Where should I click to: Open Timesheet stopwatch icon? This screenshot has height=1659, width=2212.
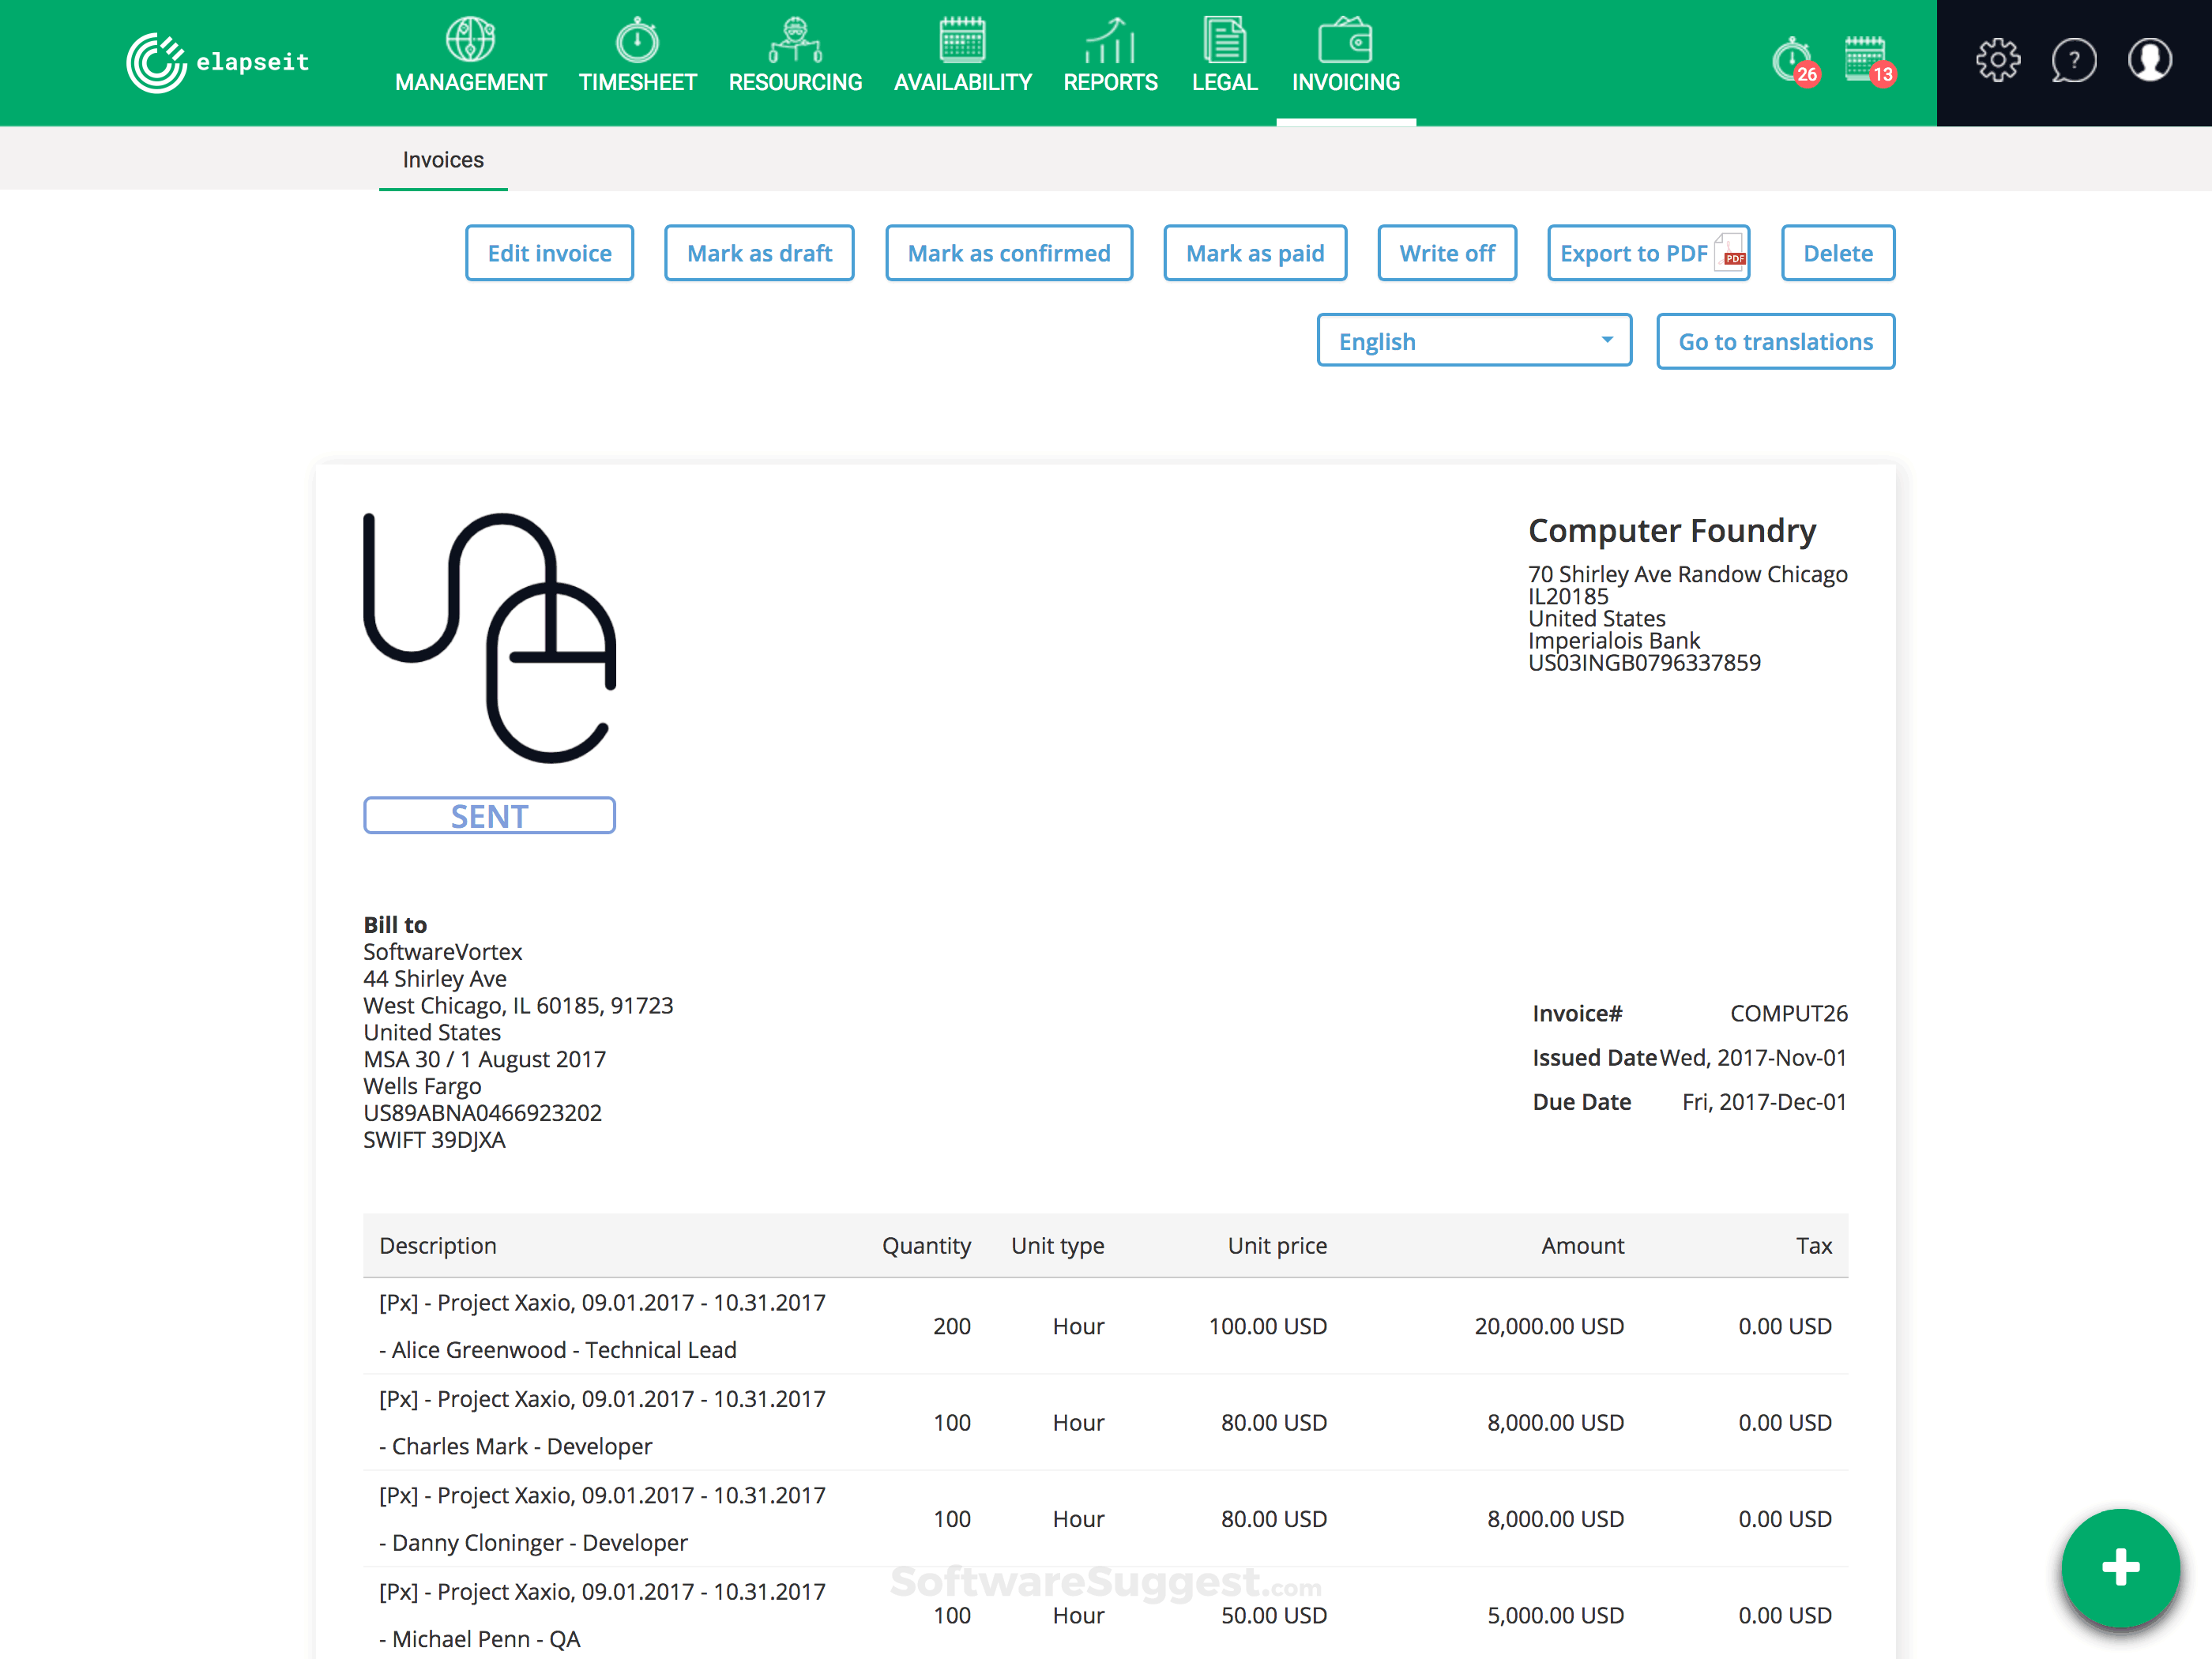click(x=637, y=40)
